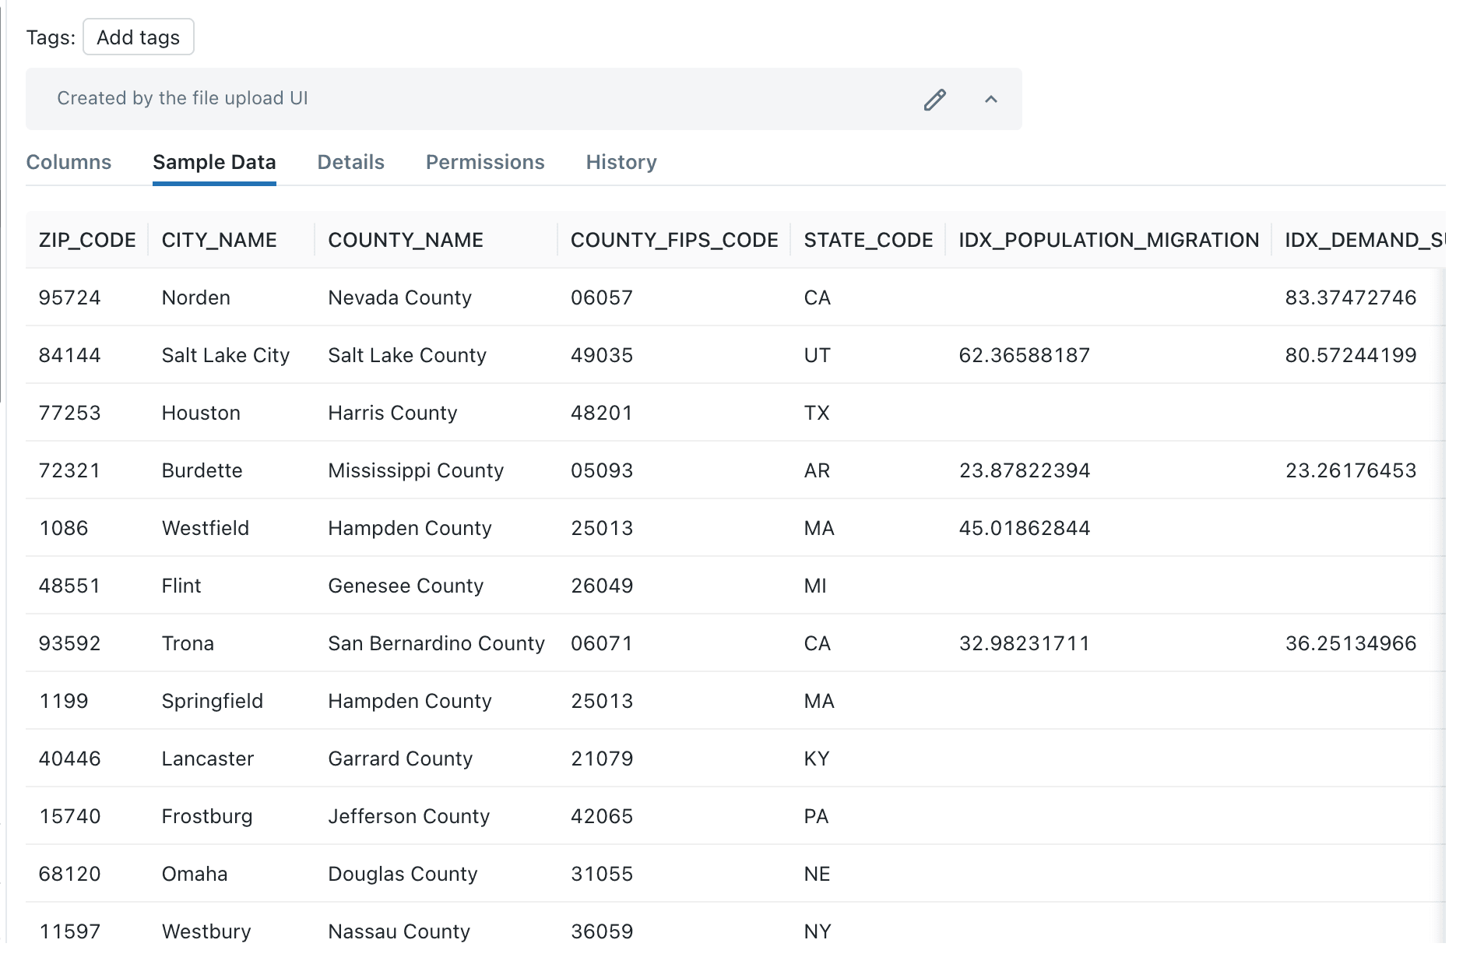This screenshot has height=968, width=1477.
Task: Click the value 83.37472746
Action: [1351, 297]
